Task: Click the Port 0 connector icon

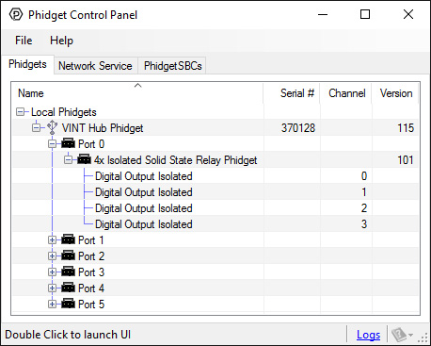Action: 68,143
